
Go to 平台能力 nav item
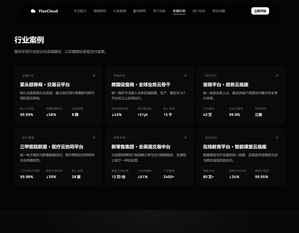[x=80, y=11]
